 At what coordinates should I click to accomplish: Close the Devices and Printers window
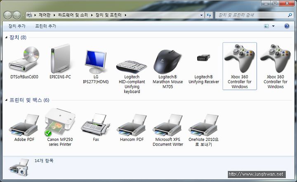pos(287,3)
